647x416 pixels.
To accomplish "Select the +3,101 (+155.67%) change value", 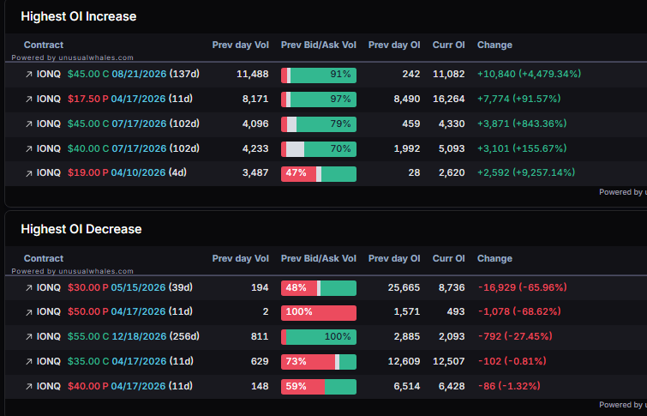I will tap(522, 148).
